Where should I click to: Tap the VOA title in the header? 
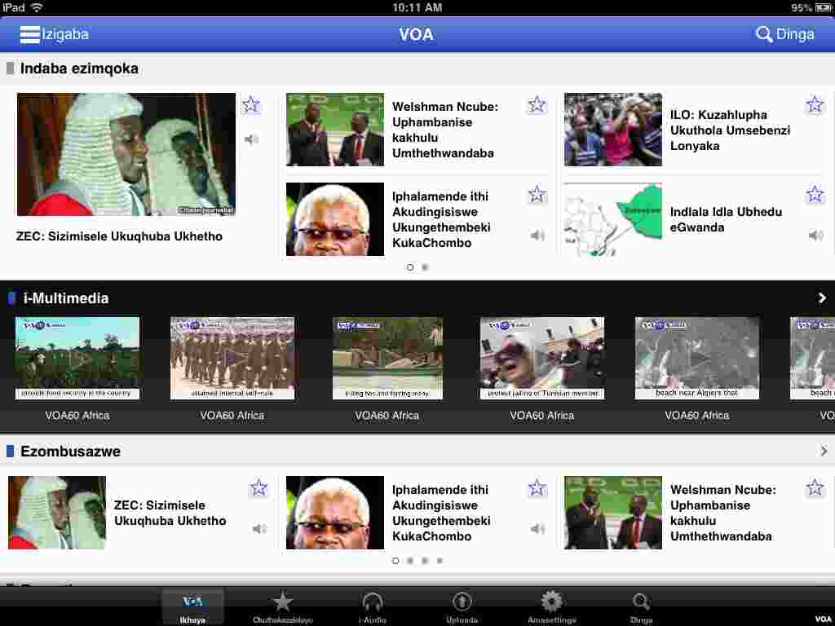(417, 34)
